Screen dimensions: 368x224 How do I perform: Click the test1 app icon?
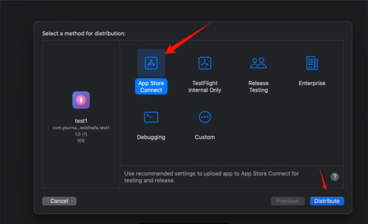[x=81, y=100]
